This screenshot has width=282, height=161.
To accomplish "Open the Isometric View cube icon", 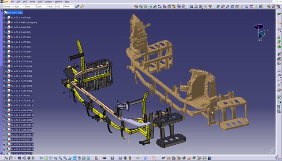I will (74, 158).
